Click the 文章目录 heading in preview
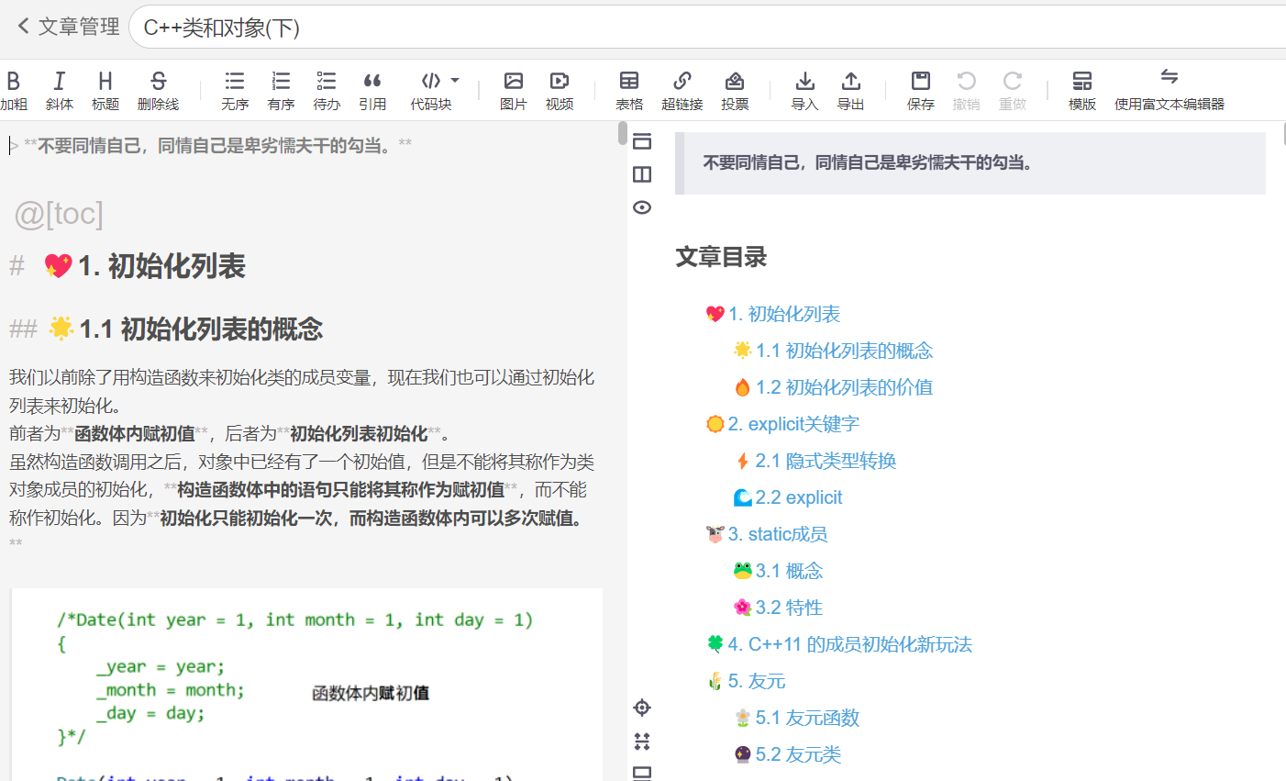 (x=721, y=257)
